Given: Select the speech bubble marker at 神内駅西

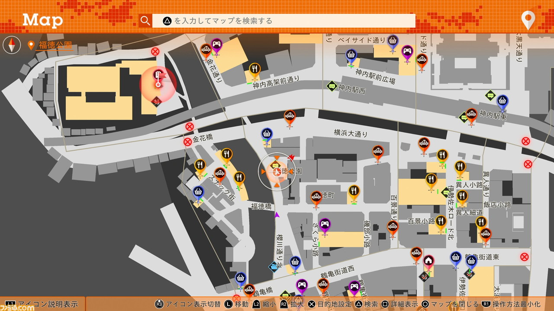Looking at the screenshot, I should (x=332, y=86).
